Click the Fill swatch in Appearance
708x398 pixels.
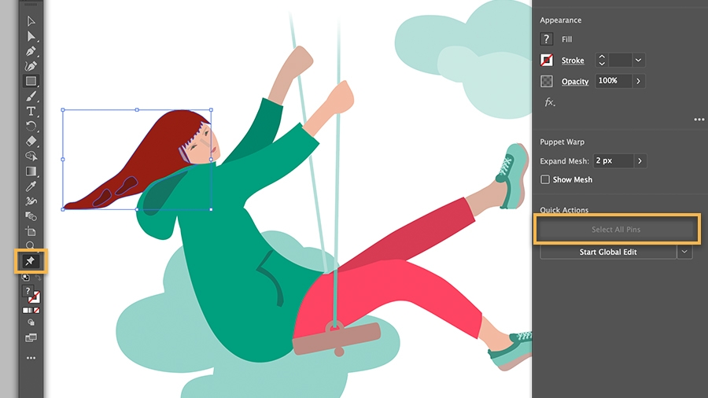tap(547, 39)
